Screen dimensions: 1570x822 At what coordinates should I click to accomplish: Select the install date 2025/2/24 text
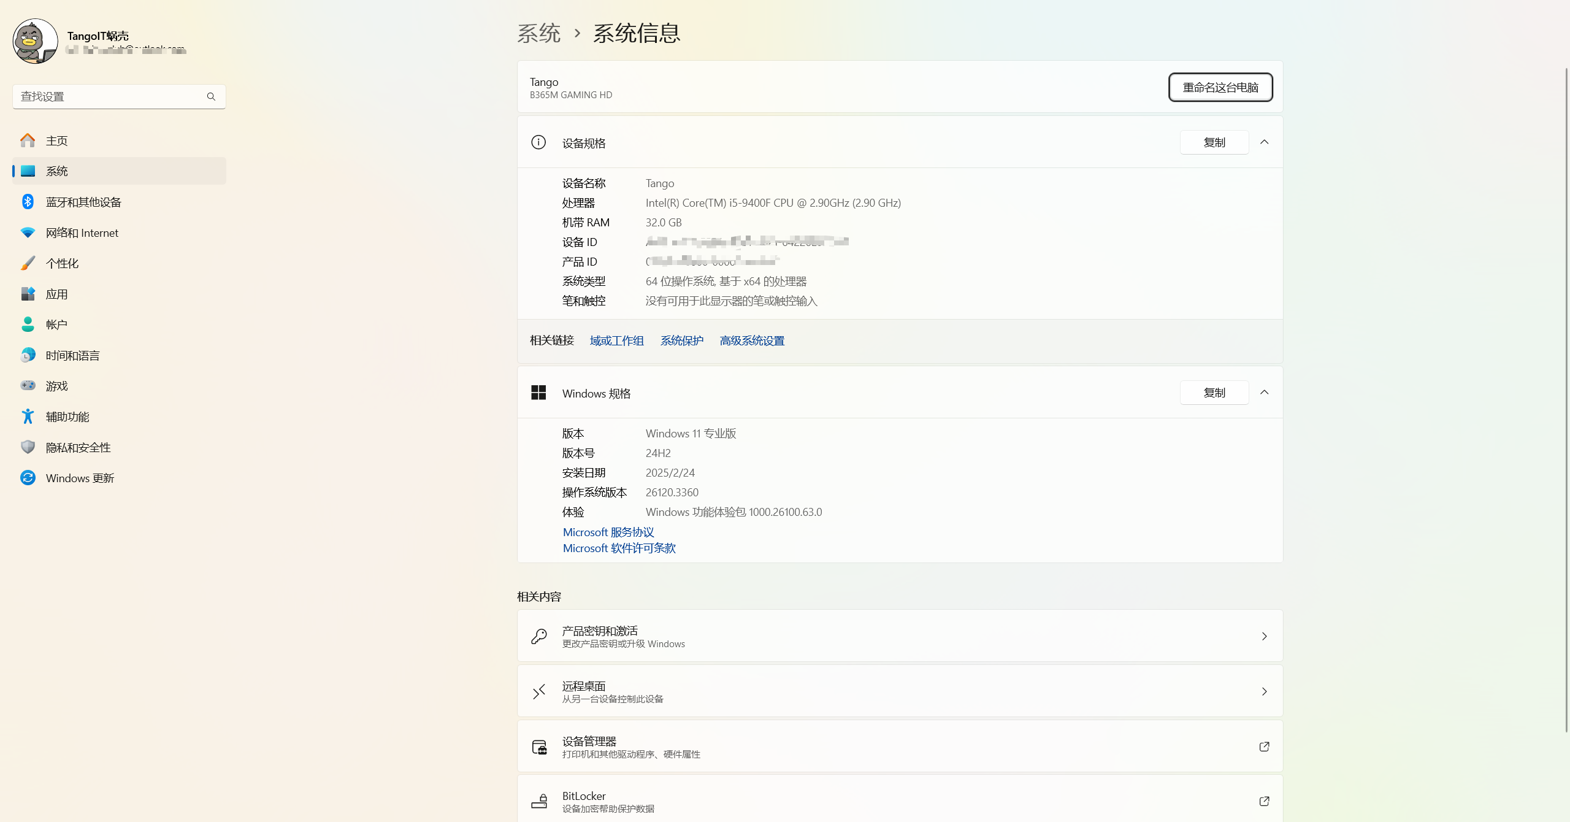pos(670,473)
